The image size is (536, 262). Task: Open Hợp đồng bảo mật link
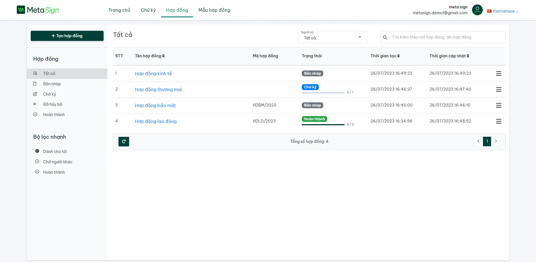pos(155,105)
